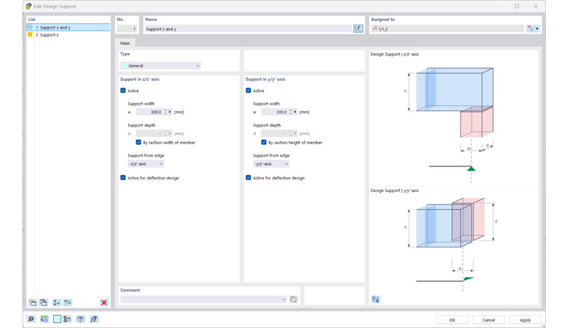
Task: Uncheck Active under Support in y/y'-axis
Action: (249, 90)
